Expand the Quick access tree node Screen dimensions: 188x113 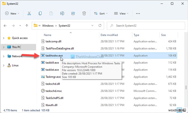click(3, 38)
